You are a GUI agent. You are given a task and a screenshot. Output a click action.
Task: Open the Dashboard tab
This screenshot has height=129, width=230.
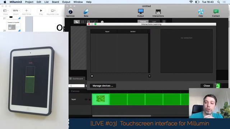77,79
